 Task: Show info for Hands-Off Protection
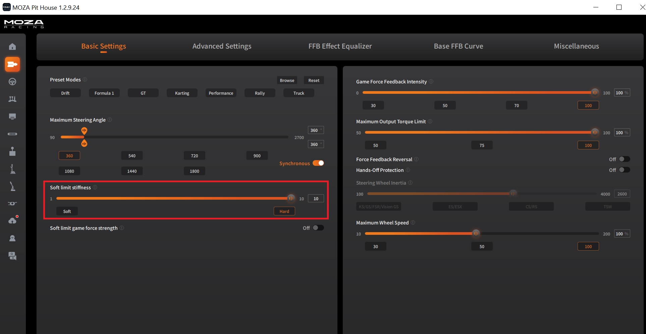coord(408,170)
